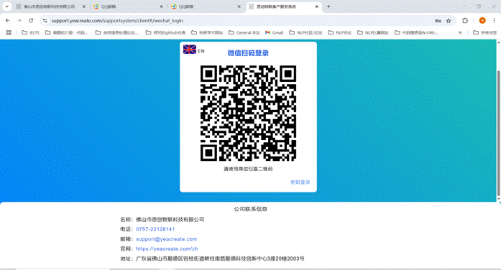Viewport: 501px width, 270px height.
Task: Open the General 会议 bookmark folder
Action: pyautogui.click(x=244, y=32)
